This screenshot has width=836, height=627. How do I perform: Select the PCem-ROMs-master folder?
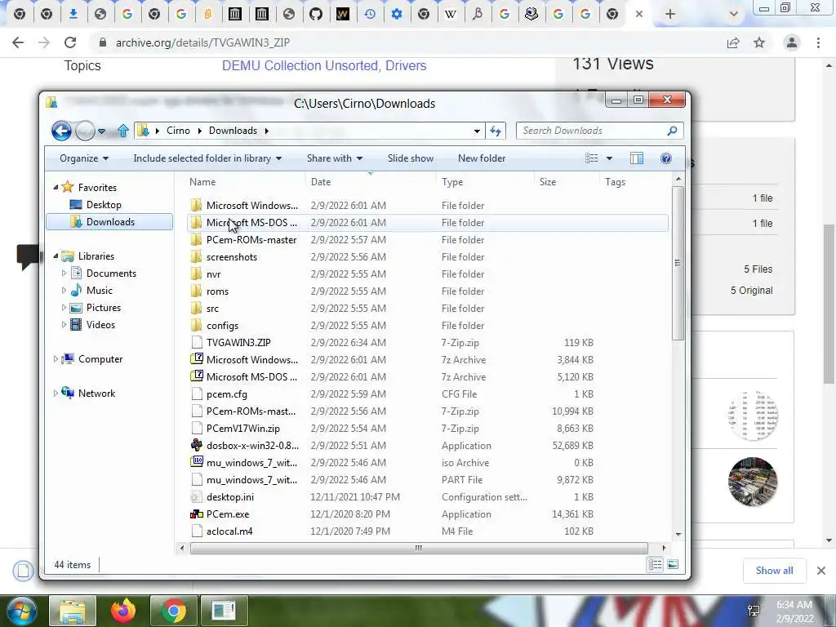(428, 240)
